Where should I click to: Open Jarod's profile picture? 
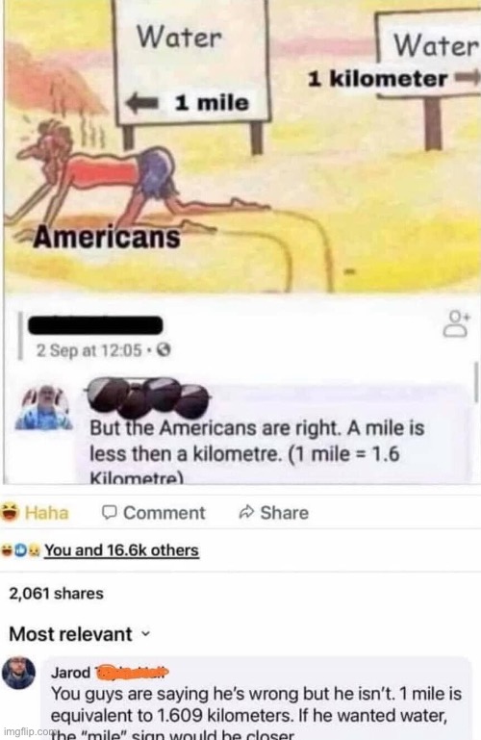click(x=19, y=672)
